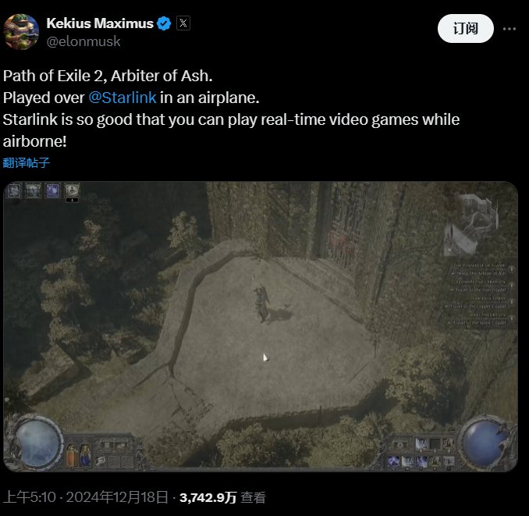Click the first buff icon in the game's status row
Image resolution: width=529 pixels, height=516 pixels.
tap(14, 191)
